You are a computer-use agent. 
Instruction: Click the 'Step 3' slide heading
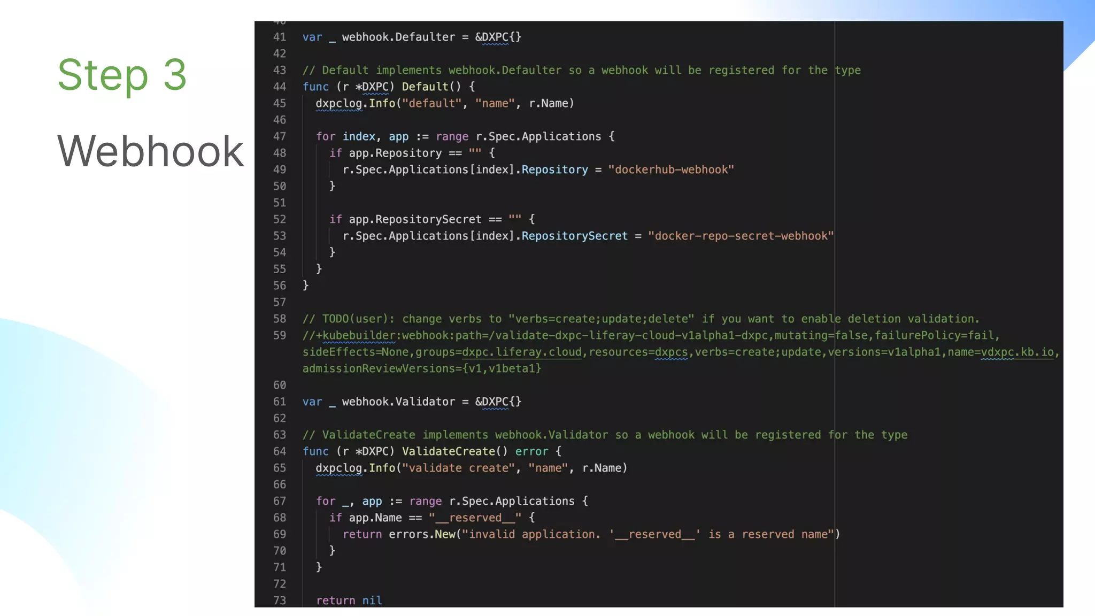point(122,75)
